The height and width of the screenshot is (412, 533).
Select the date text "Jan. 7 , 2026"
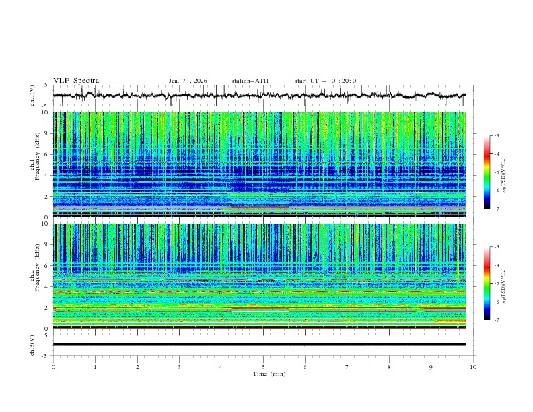click(x=188, y=81)
